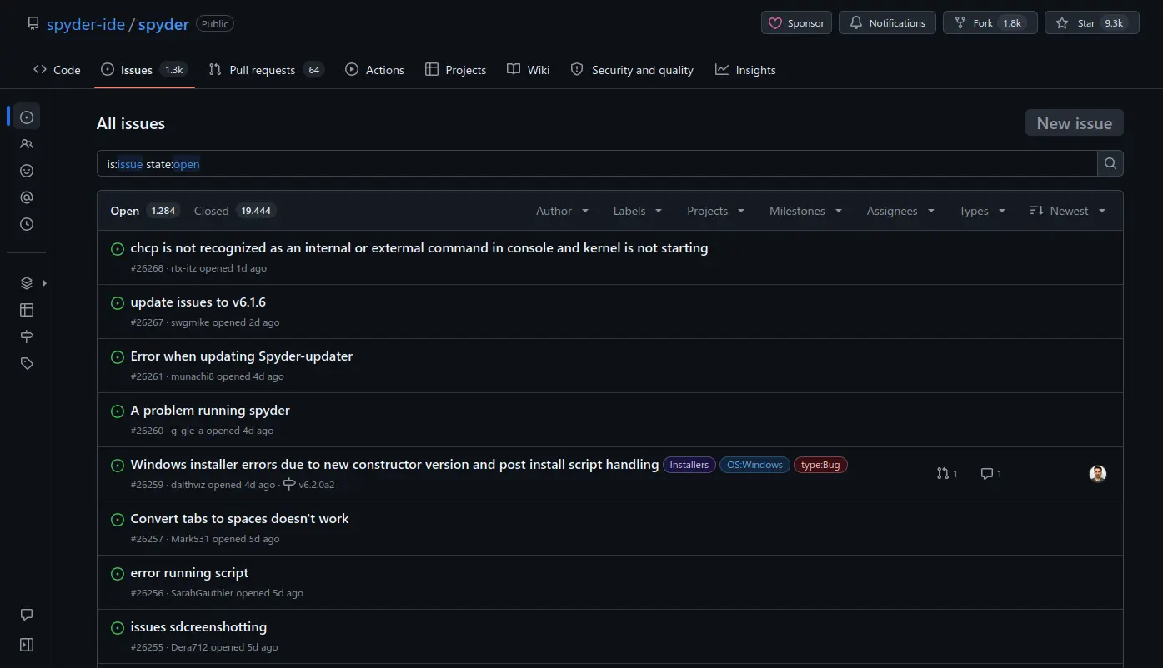The image size is (1163, 668).
Task: Open the All issues view in the sidebar
Action: 27,117
